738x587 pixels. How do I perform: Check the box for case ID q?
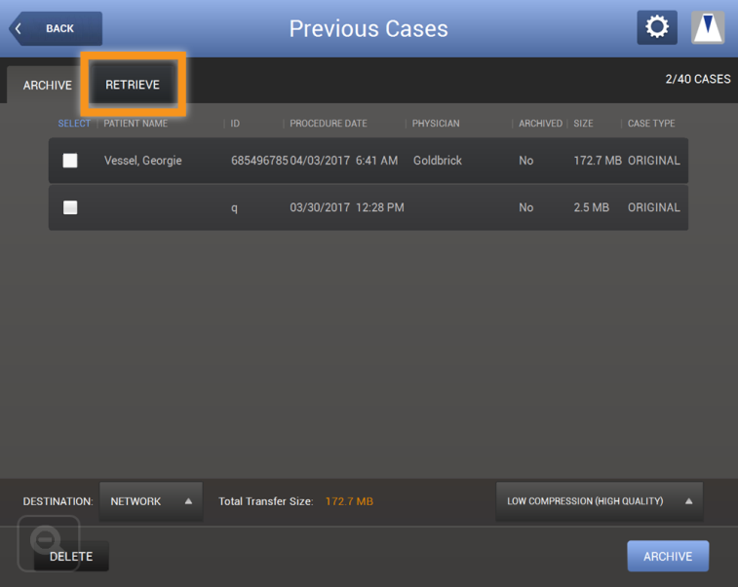(70, 207)
